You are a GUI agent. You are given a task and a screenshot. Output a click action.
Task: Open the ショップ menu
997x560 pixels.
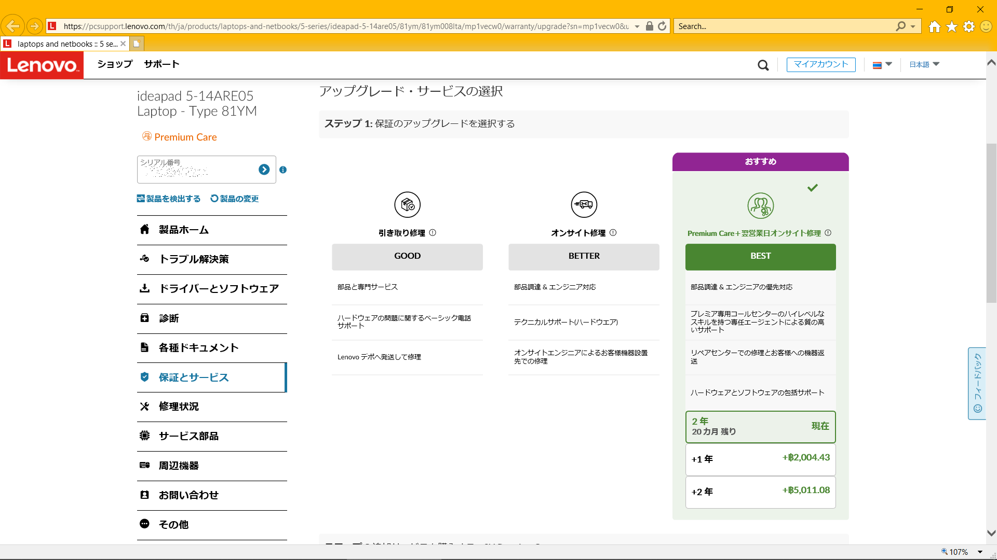pyautogui.click(x=115, y=64)
